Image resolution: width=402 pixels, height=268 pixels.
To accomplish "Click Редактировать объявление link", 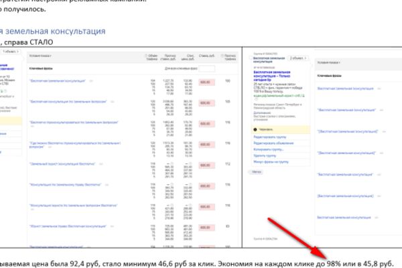I will (273, 143).
